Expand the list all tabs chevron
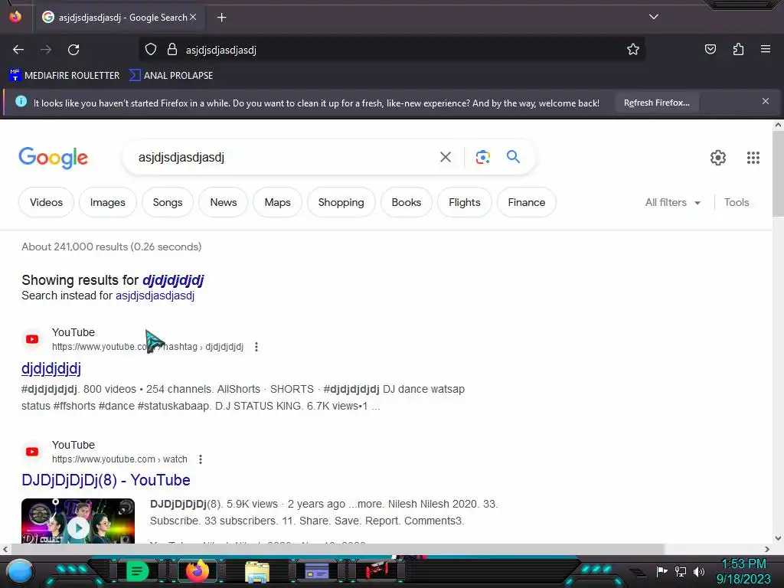This screenshot has width=784, height=588. pos(654,17)
